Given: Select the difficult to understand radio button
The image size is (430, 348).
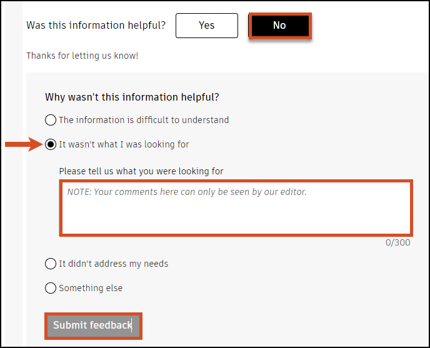Looking at the screenshot, I should (x=51, y=120).
